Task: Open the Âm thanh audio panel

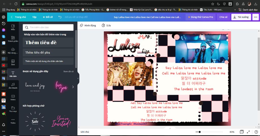Action: point(13,86)
